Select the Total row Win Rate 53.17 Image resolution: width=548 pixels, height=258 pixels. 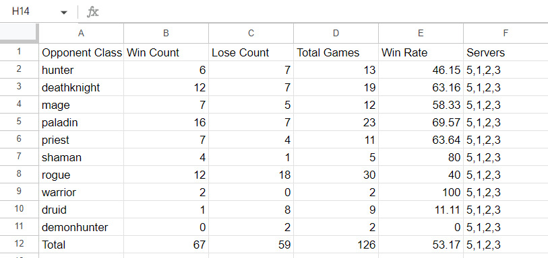421,245
